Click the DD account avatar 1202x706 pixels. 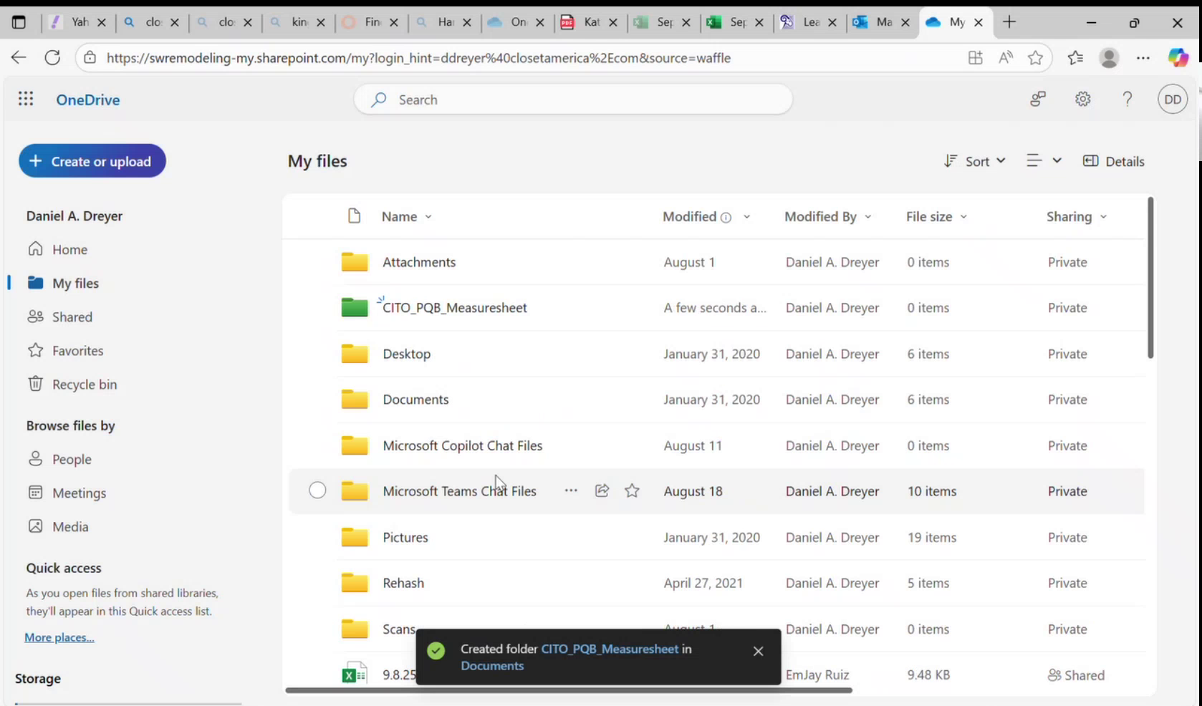pos(1172,99)
